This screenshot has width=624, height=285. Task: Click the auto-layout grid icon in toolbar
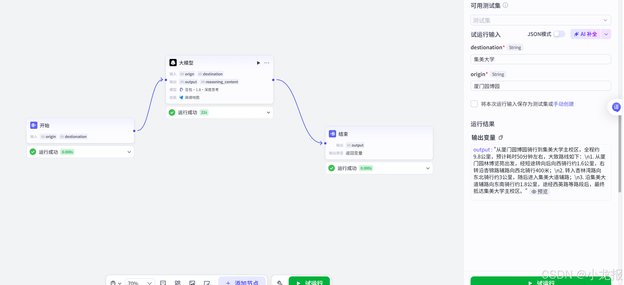click(x=177, y=283)
